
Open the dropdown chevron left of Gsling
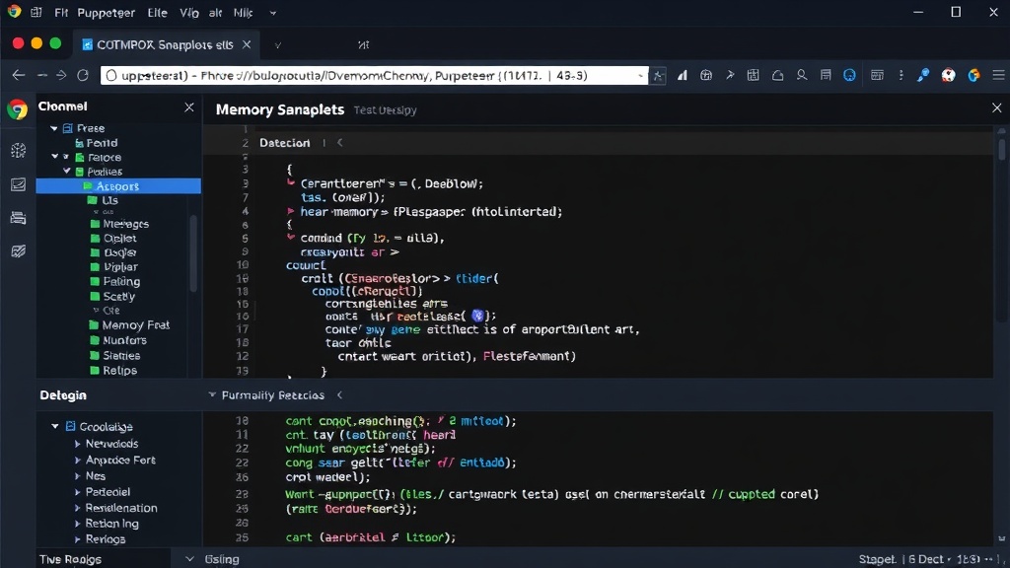(x=188, y=559)
